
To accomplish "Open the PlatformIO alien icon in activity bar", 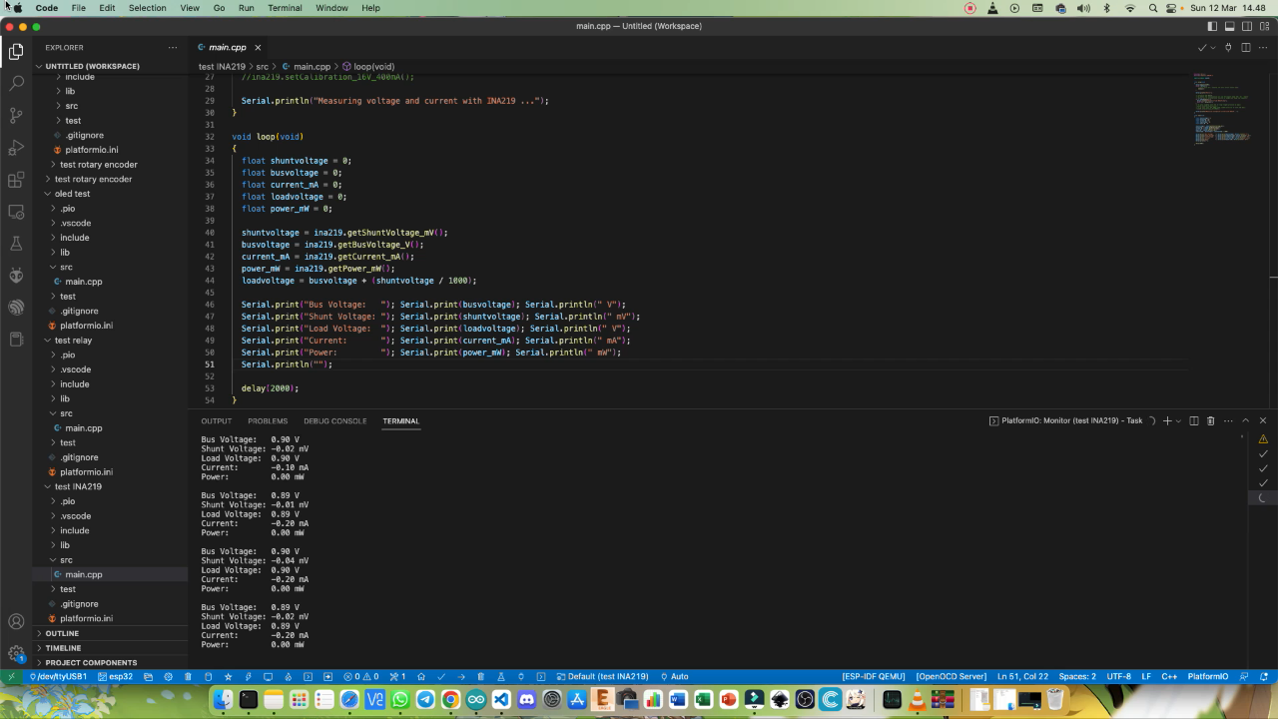I will (16, 276).
